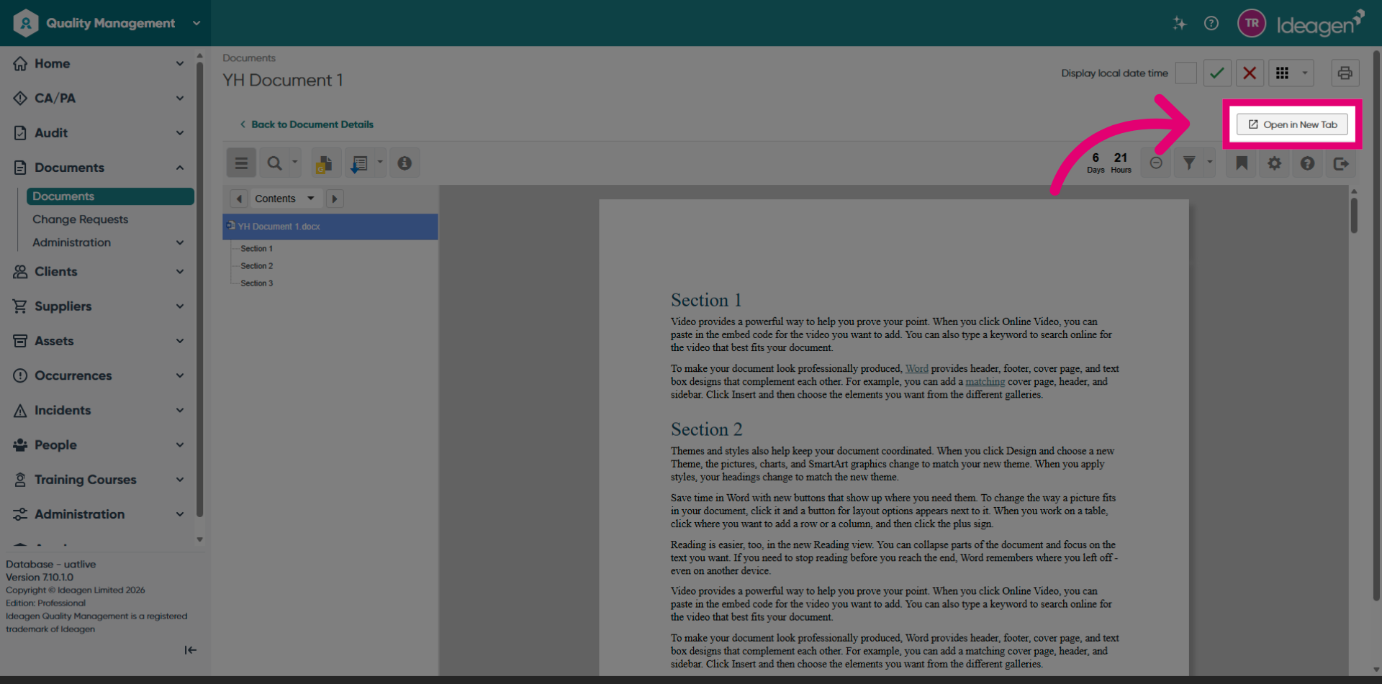1382x684 pixels.
Task: Toggle the hamburger contents panel button
Action: (241, 163)
